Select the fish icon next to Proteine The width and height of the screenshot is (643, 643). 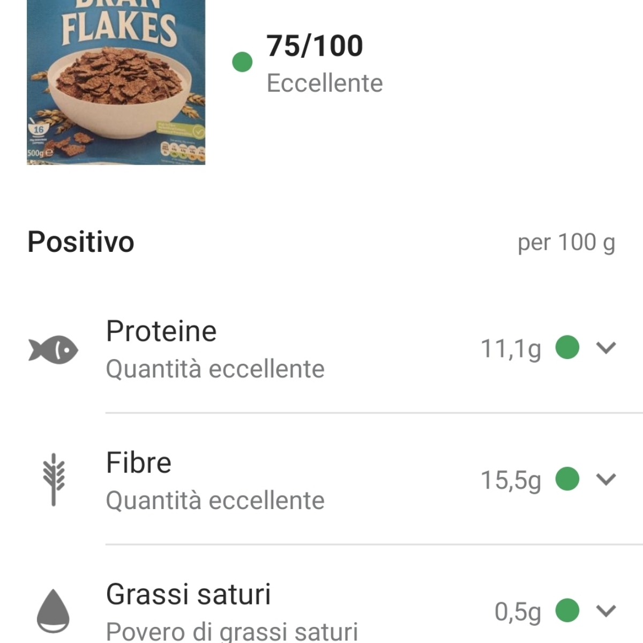[x=54, y=349]
